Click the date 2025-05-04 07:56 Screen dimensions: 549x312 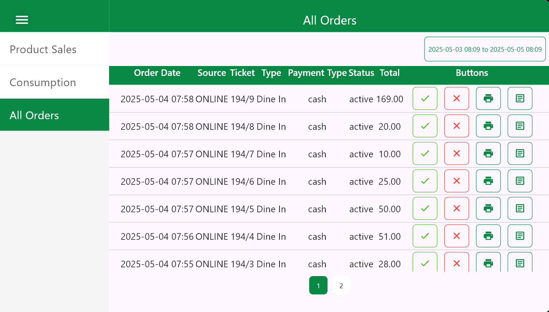click(157, 236)
